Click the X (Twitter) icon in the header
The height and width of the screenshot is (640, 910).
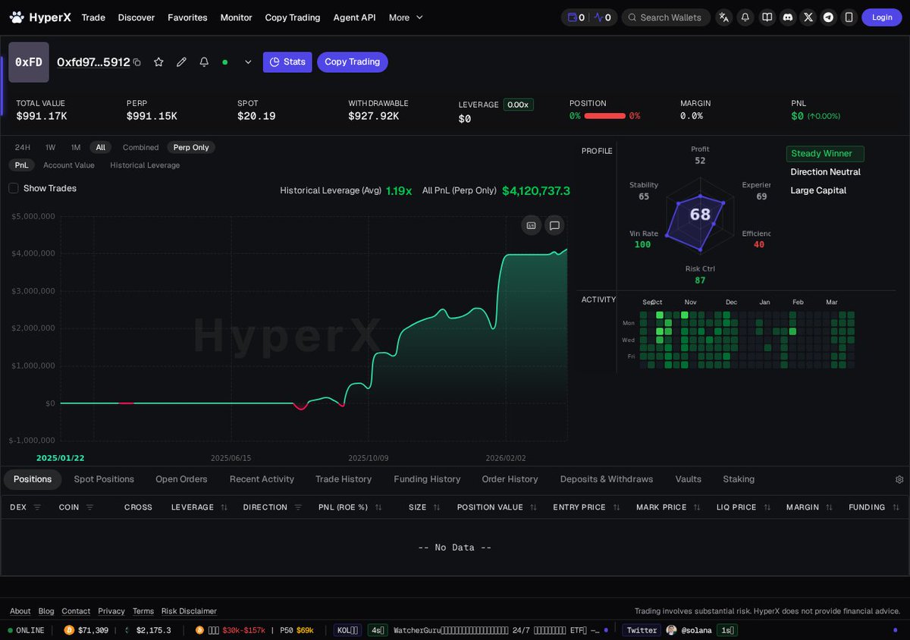[x=808, y=17]
